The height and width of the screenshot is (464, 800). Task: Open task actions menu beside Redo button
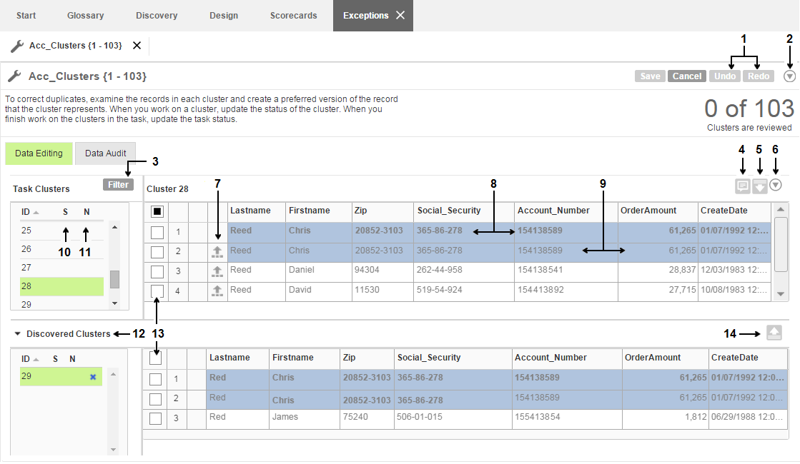[x=789, y=76]
